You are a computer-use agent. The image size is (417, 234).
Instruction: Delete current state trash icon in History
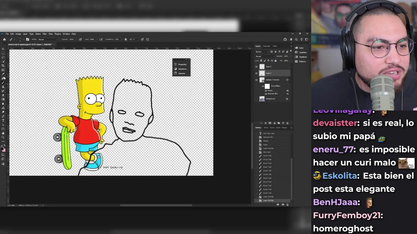click(x=287, y=204)
